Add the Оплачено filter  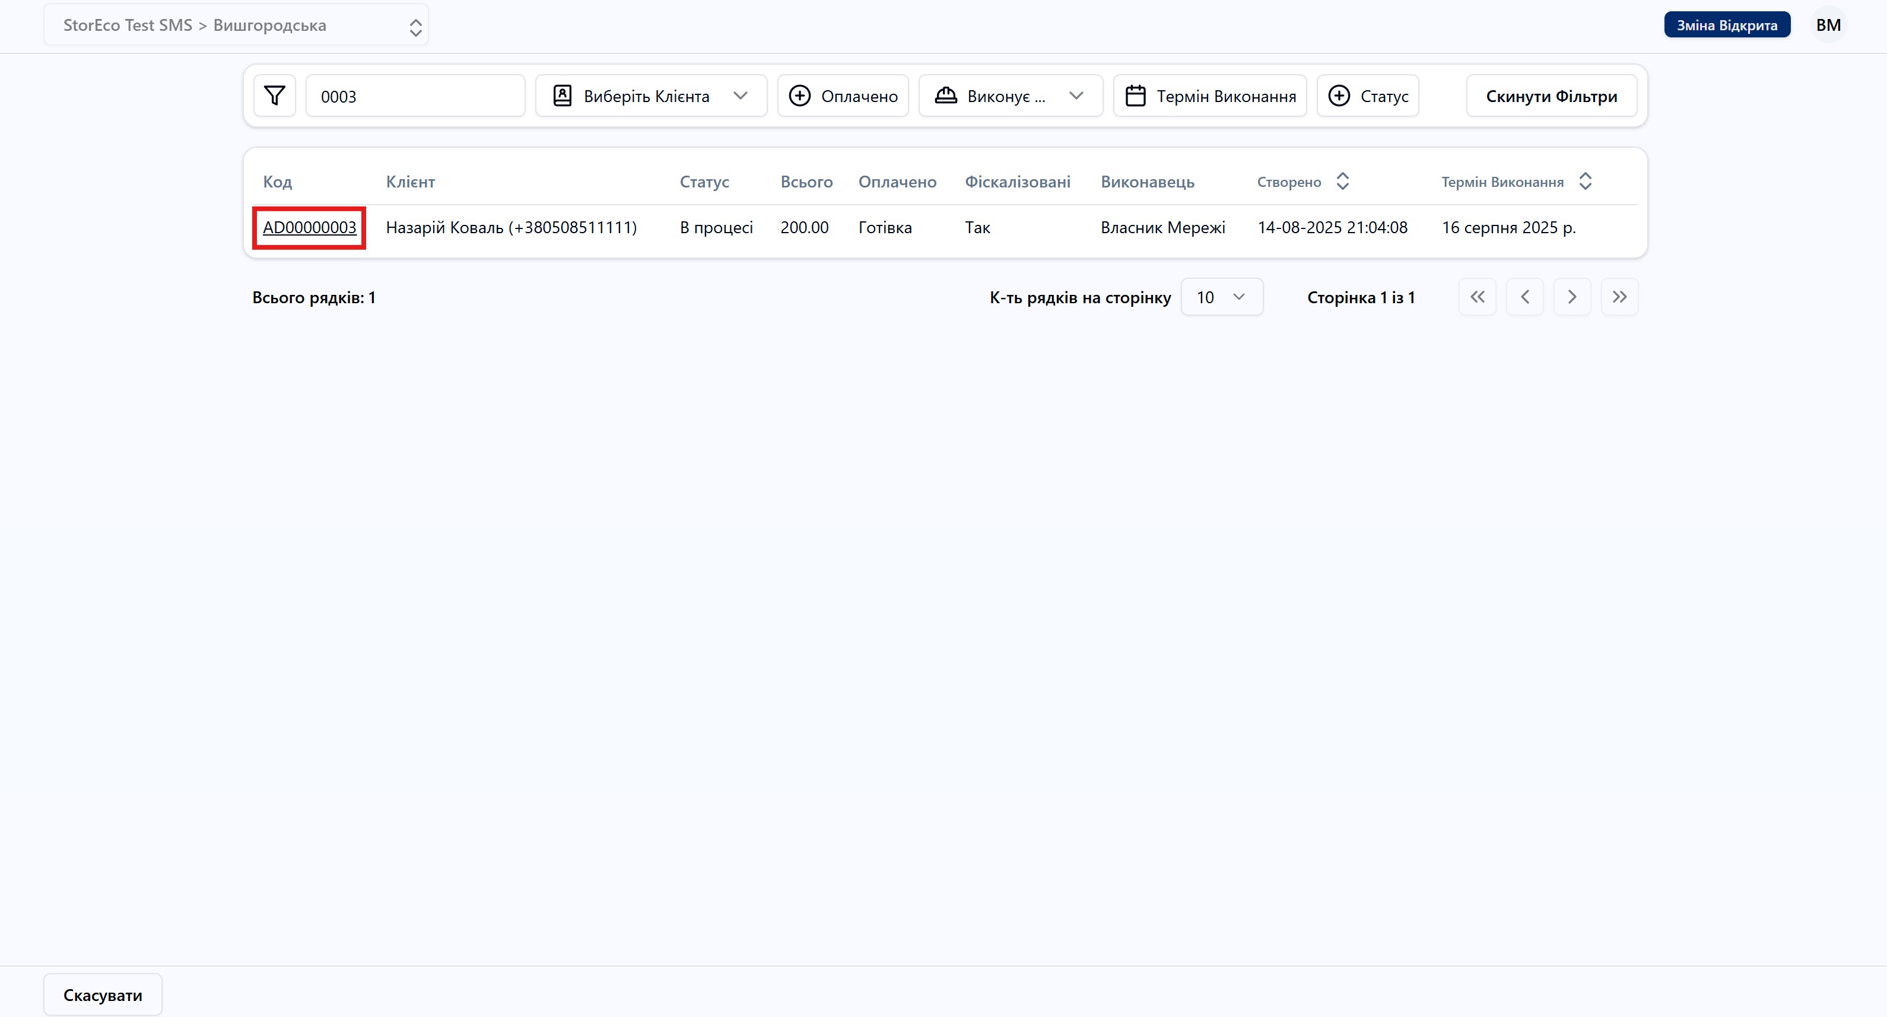point(843,96)
